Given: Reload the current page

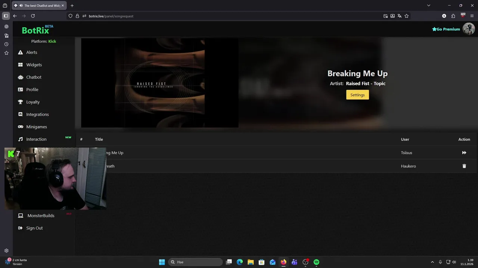Looking at the screenshot, I should pos(33,16).
